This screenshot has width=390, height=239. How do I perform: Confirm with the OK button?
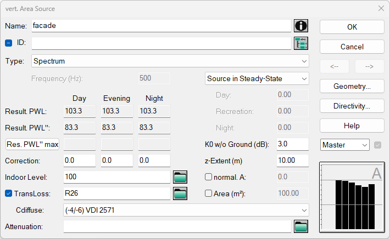pyautogui.click(x=352, y=27)
